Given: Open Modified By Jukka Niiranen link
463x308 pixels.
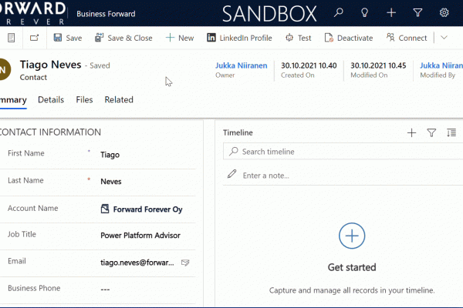Looking at the screenshot, I should (441, 65).
